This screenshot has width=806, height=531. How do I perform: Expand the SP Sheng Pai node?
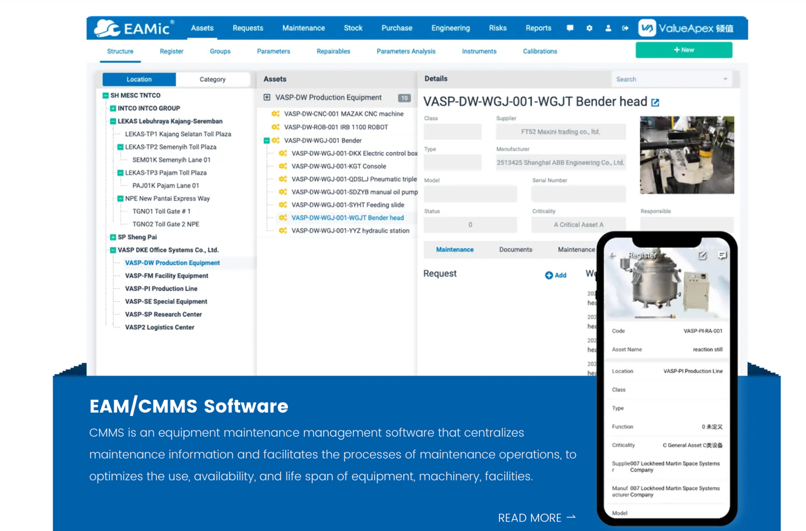pyautogui.click(x=113, y=237)
